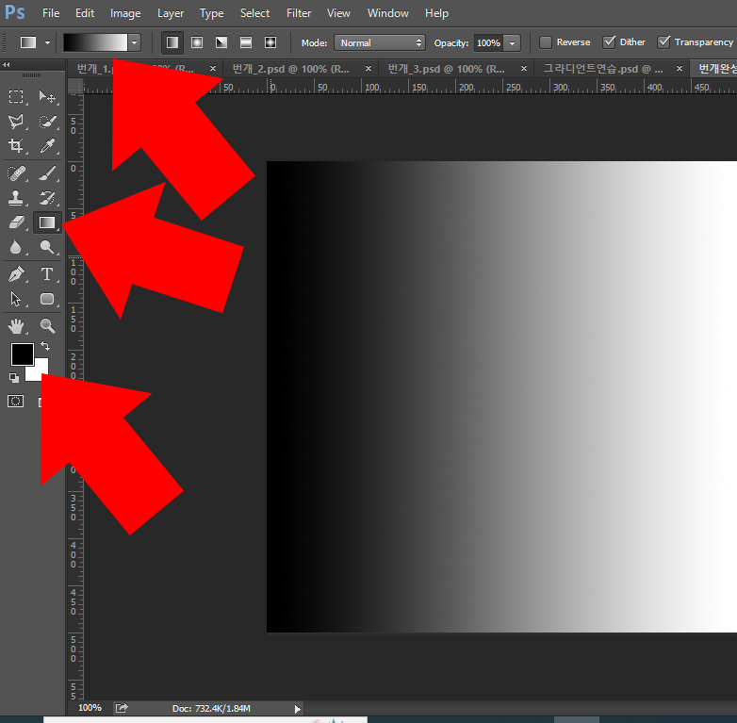Select the Rounded Rectangle shape tool
Viewport: 737px width, 723px height.
click(x=47, y=299)
